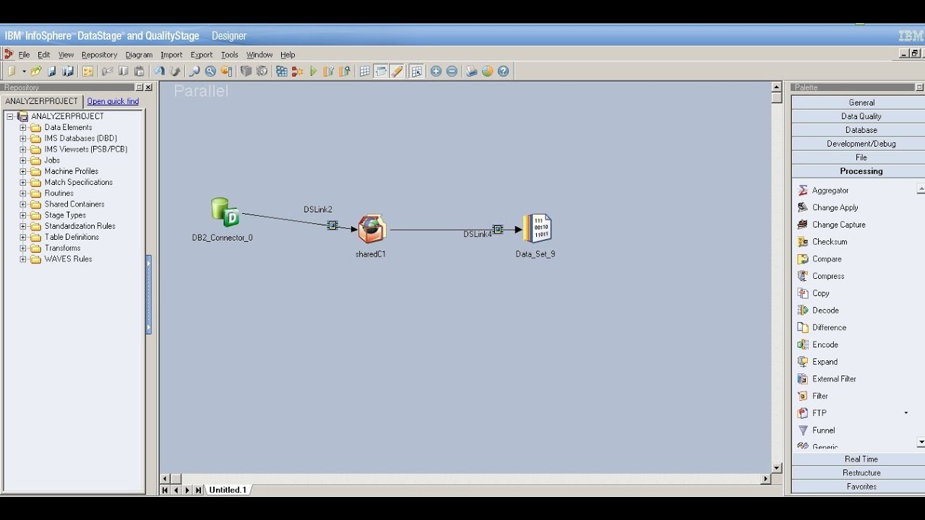Image resolution: width=925 pixels, height=520 pixels.
Task: Select the sharedC1 container stage
Action: [x=372, y=229]
